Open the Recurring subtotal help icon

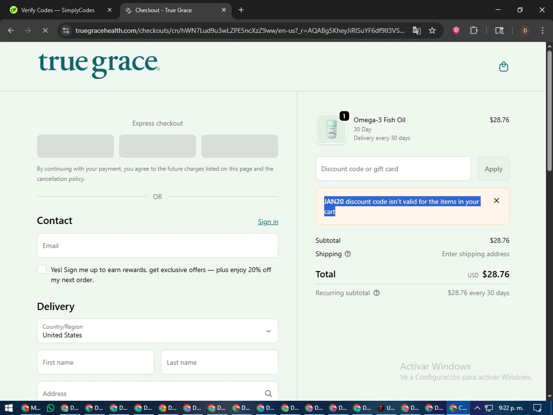[376, 293]
